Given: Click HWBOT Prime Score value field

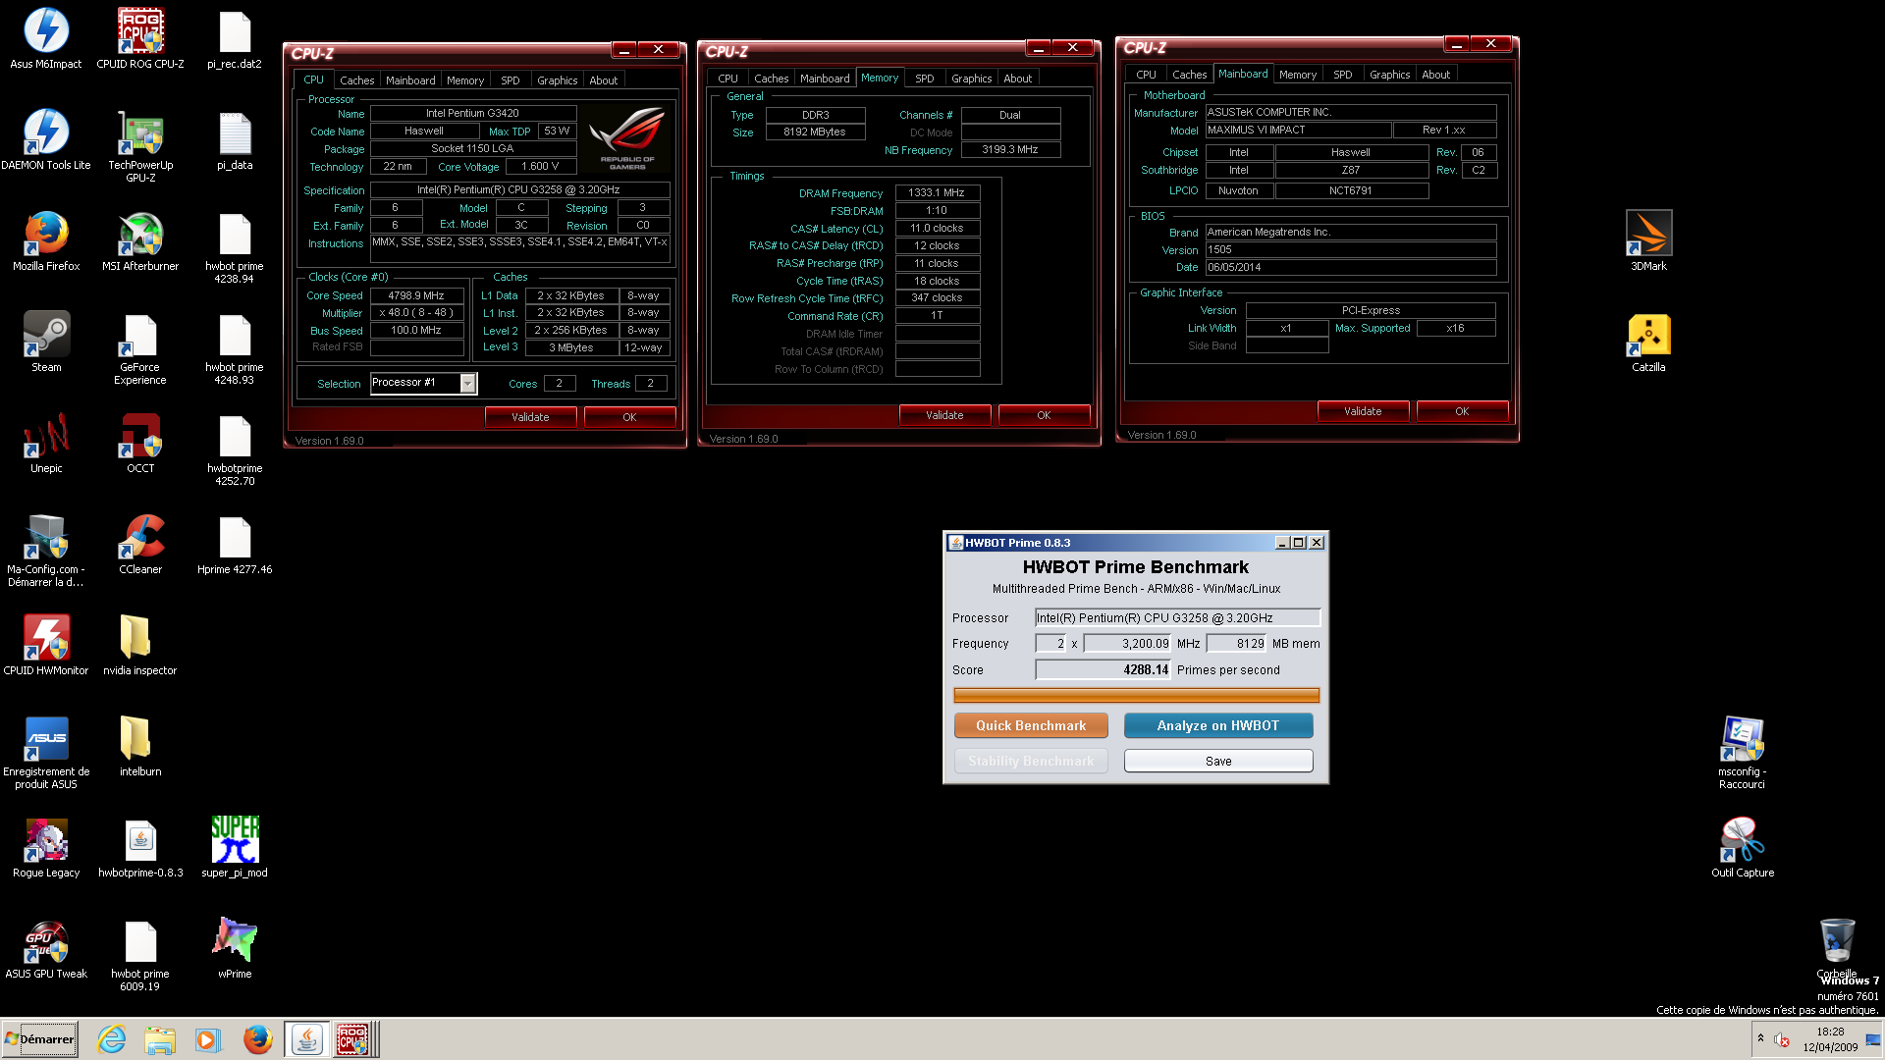Looking at the screenshot, I should (1103, 669).
